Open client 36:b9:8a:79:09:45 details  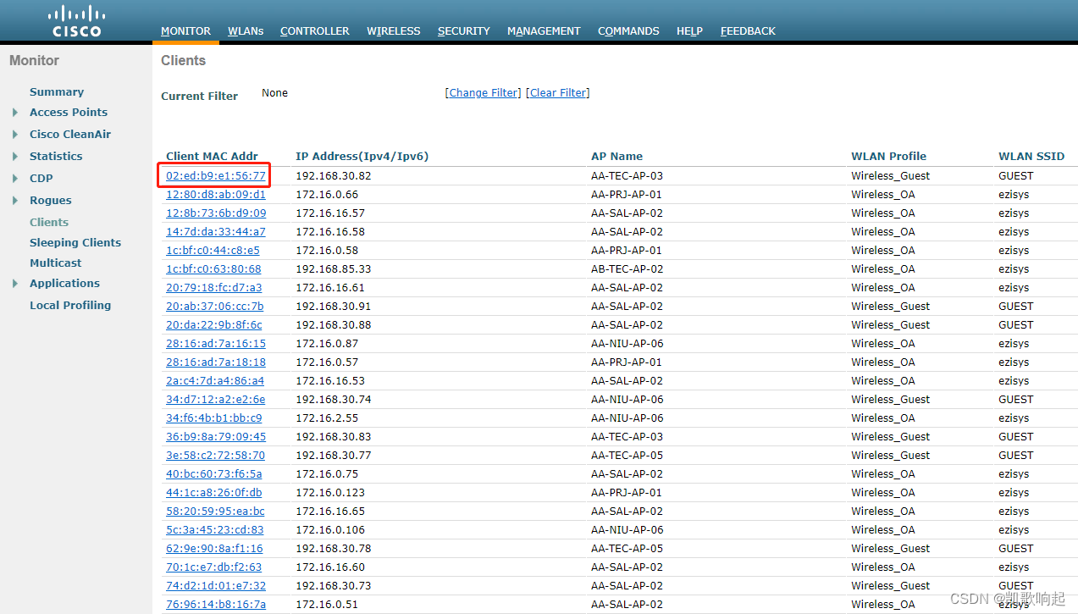pyautogui.click(x=216, y=437)
